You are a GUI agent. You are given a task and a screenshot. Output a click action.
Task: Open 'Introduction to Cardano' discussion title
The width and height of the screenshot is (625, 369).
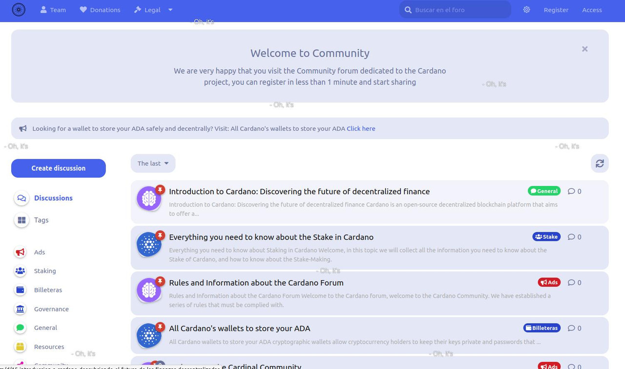(x=299, y=191)
